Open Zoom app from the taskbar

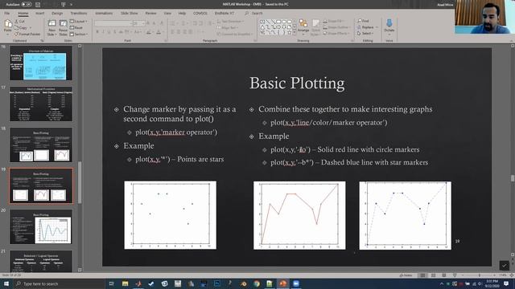coord(296,283)
